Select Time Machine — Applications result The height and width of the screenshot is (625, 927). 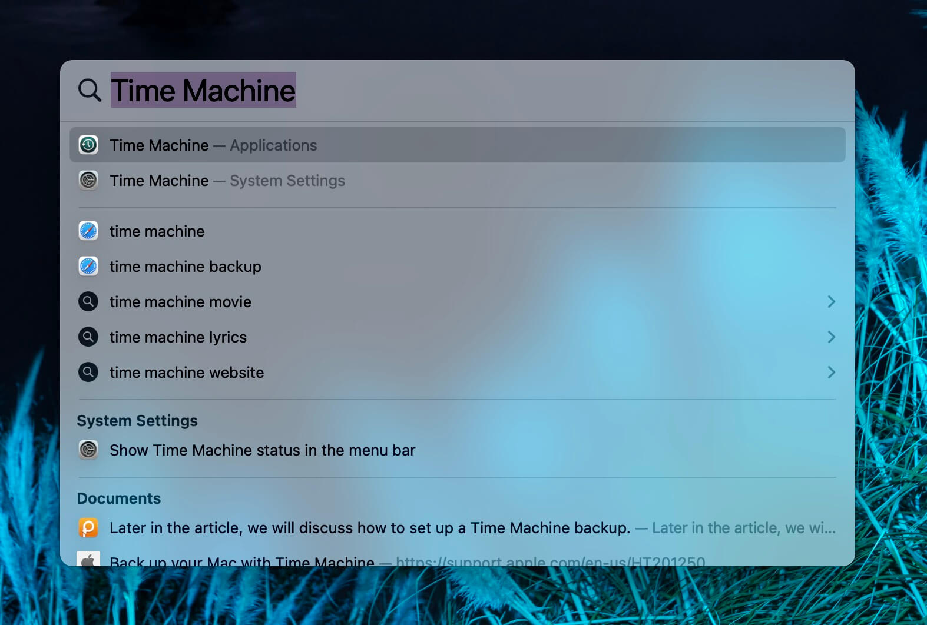pos(457,145)
